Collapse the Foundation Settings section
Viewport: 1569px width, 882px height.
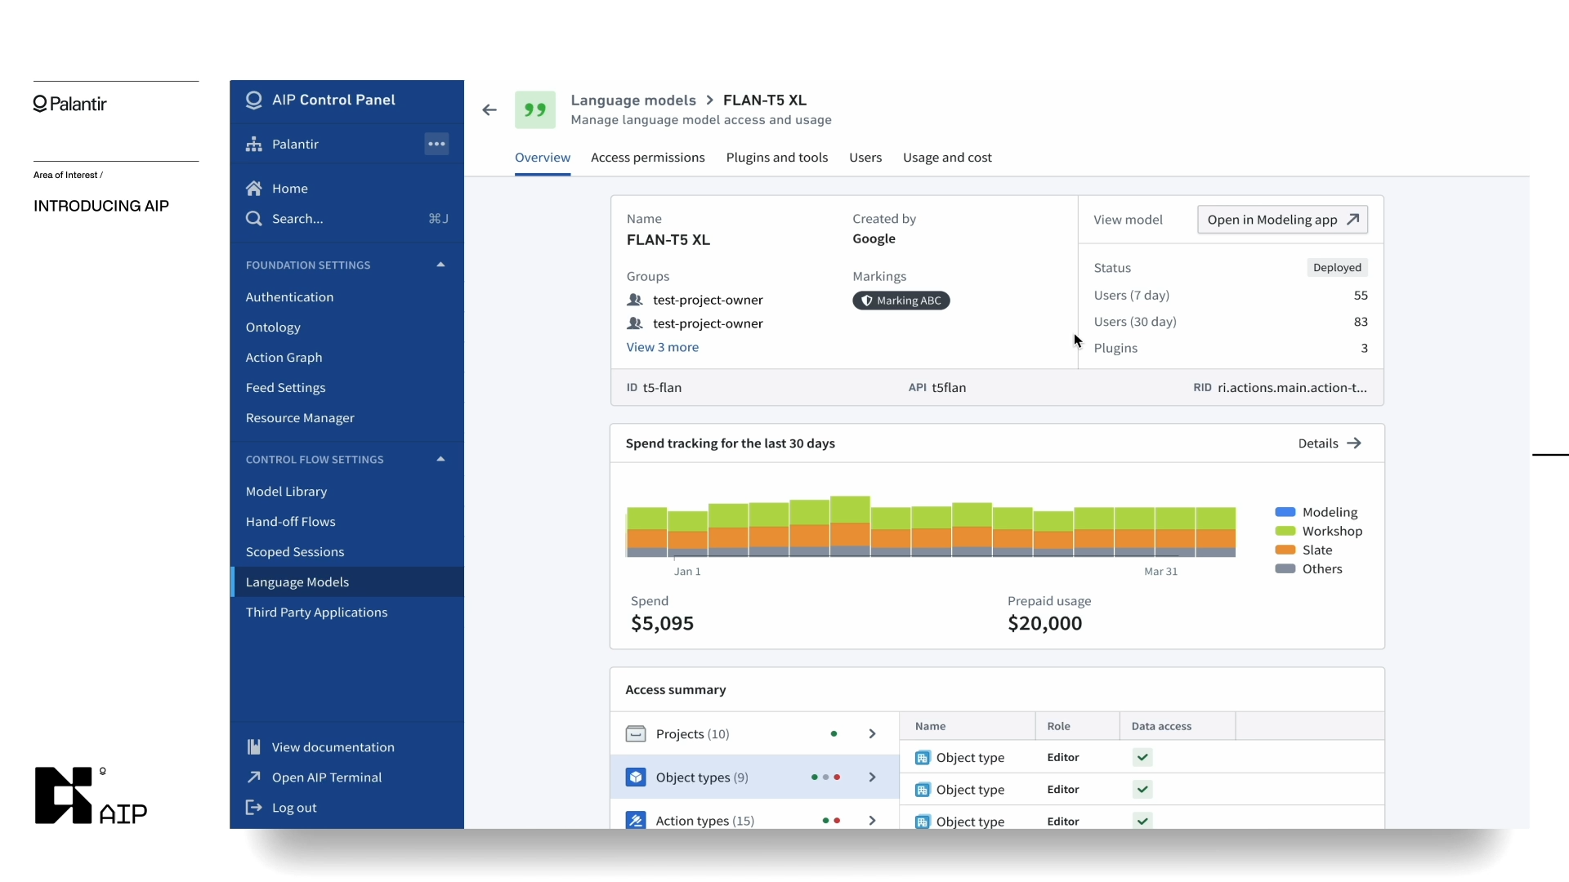[440, 265]
